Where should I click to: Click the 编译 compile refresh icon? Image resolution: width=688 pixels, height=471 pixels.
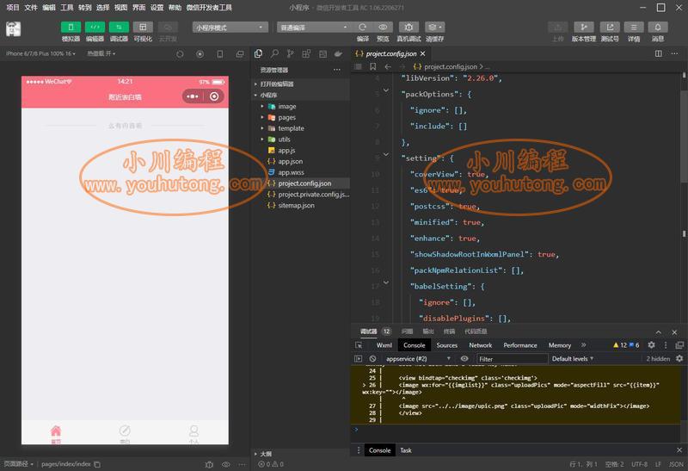(362, 28)
